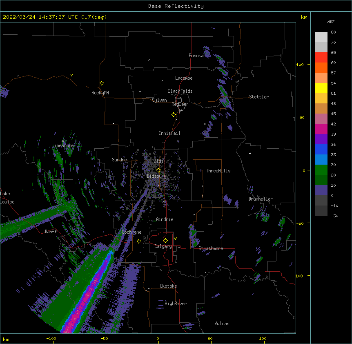Image resolution: width=352 pixels, height=344 pixels.
Task: Click the Sundre city label
Action: point(119,160)
